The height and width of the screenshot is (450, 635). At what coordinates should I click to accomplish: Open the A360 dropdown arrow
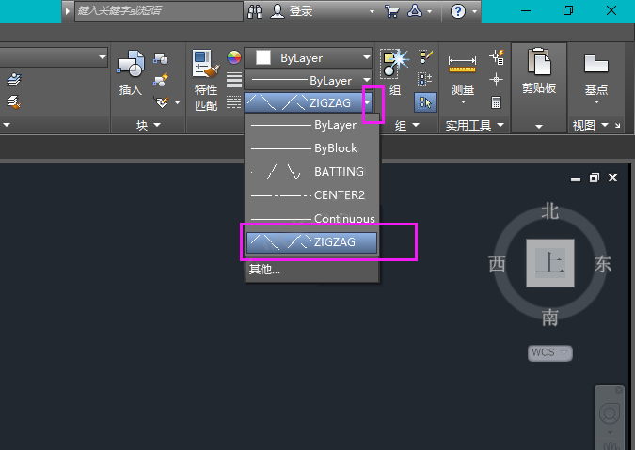pyautogui.click(x=430, y=11)
